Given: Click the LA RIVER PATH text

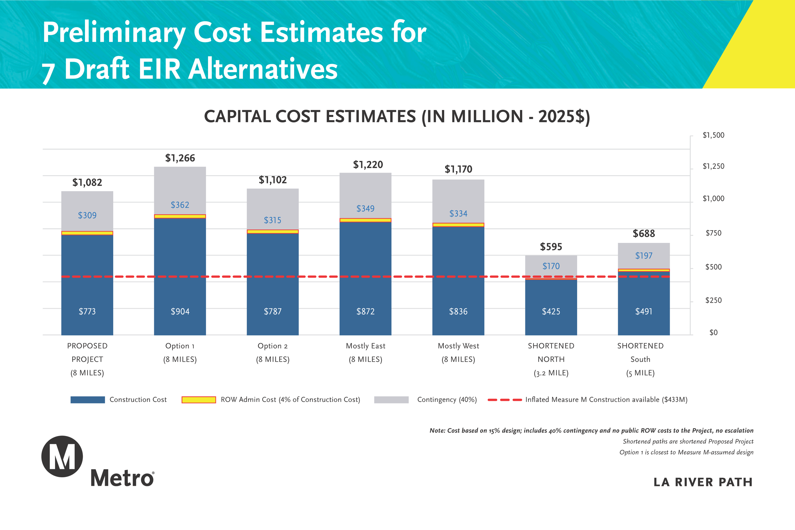Looking at the screenshot, I should (703, 482).
